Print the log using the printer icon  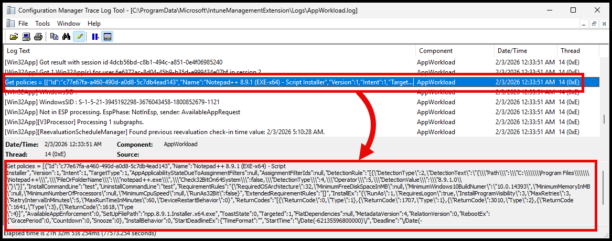pos(38,37)
